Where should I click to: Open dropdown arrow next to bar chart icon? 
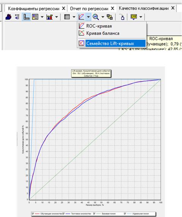tap(56, 17)
